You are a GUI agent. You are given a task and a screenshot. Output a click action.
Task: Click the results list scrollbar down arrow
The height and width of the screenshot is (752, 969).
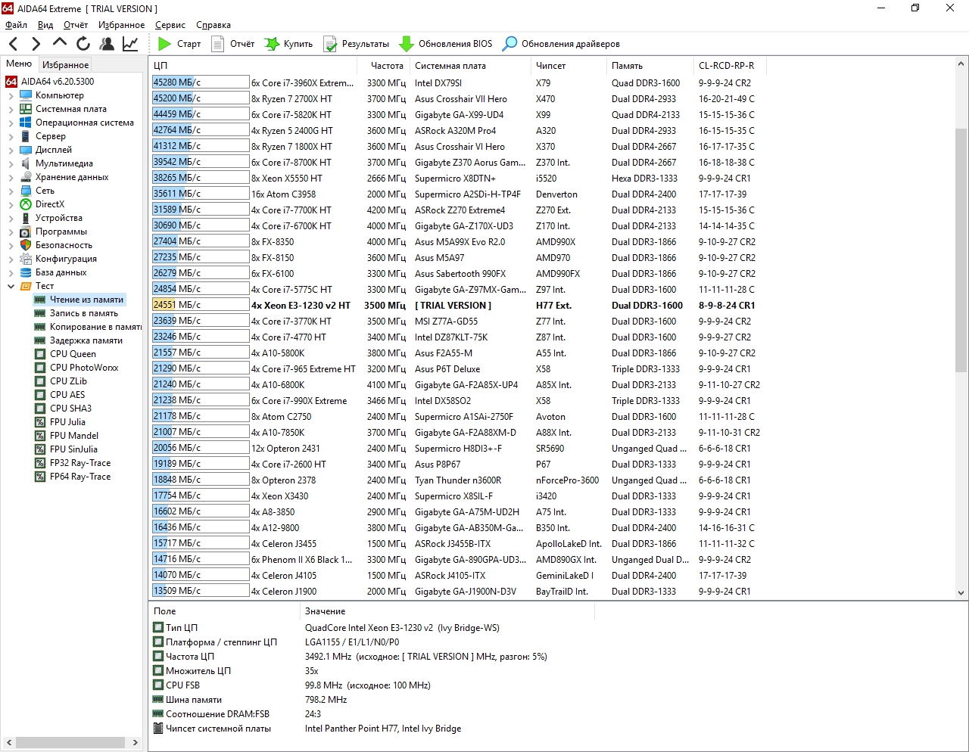[x=961, y=594]
